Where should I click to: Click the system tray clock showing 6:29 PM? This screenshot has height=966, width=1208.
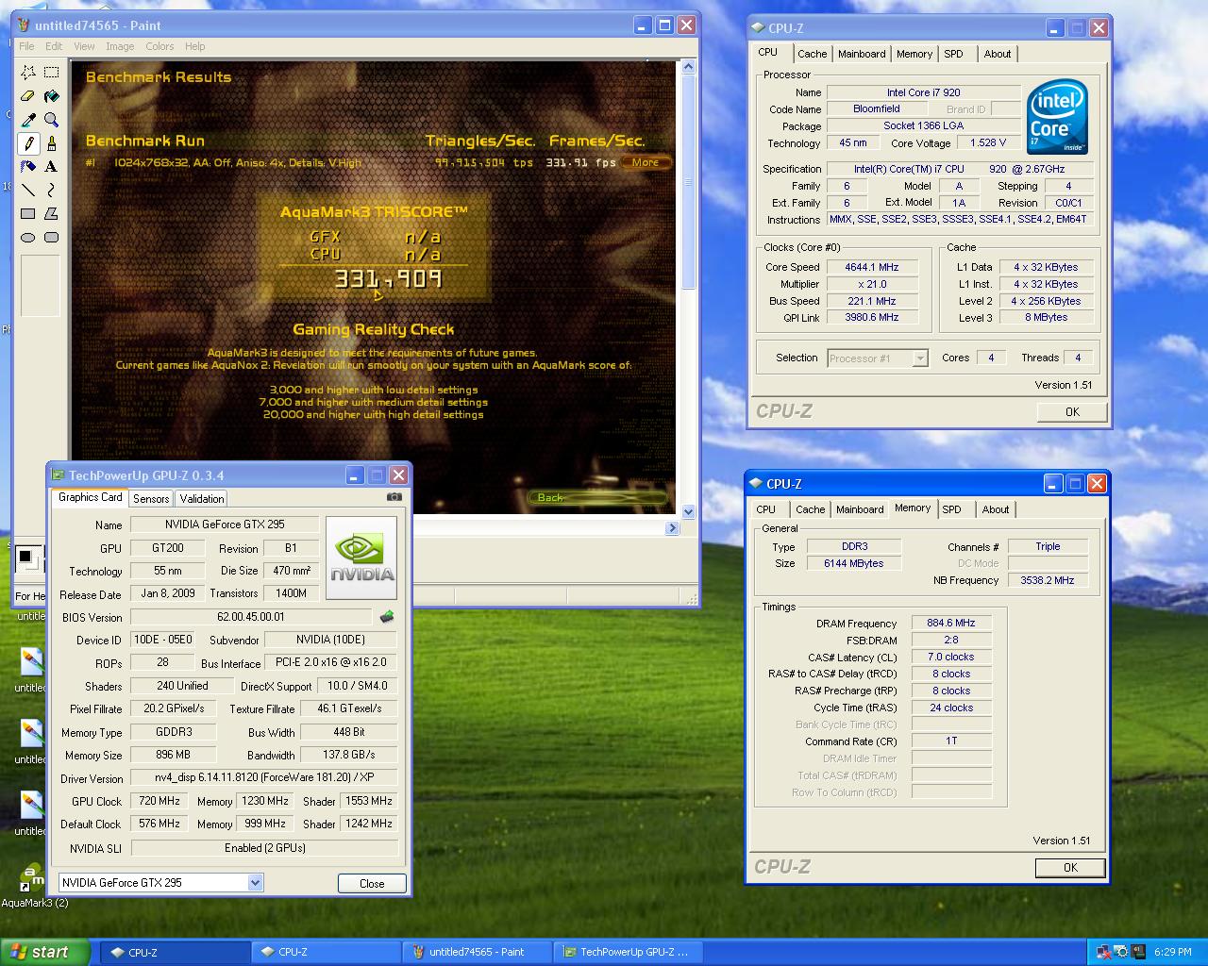click(x=1173, y=952)
